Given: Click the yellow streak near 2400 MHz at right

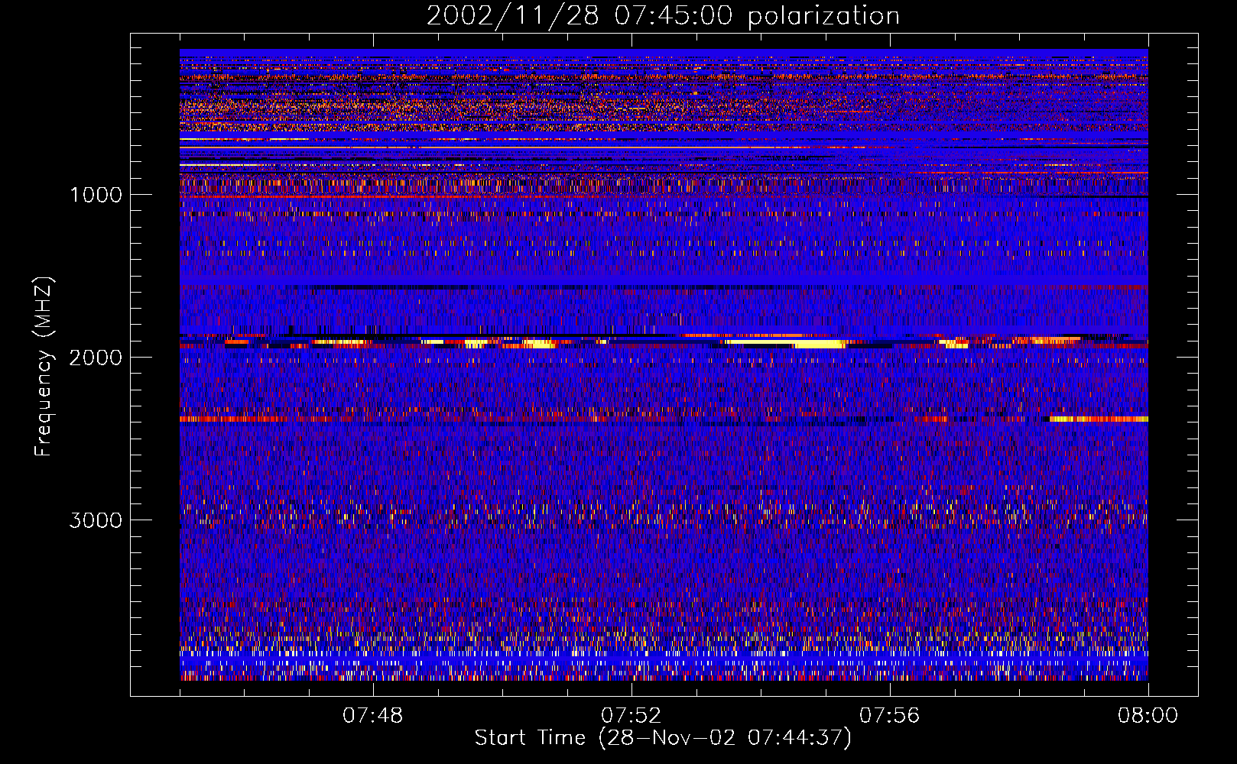Looking at the screenshot, I should (1099, 419).
